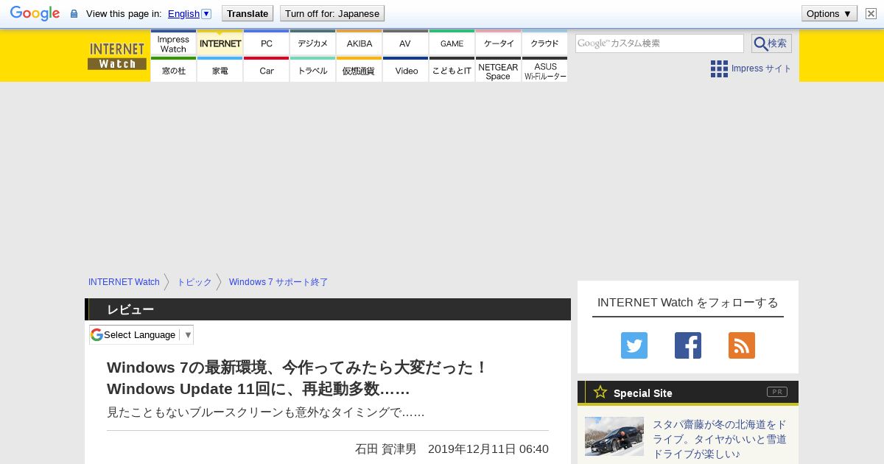Select the INTERNET nav tab

(220, 43)
